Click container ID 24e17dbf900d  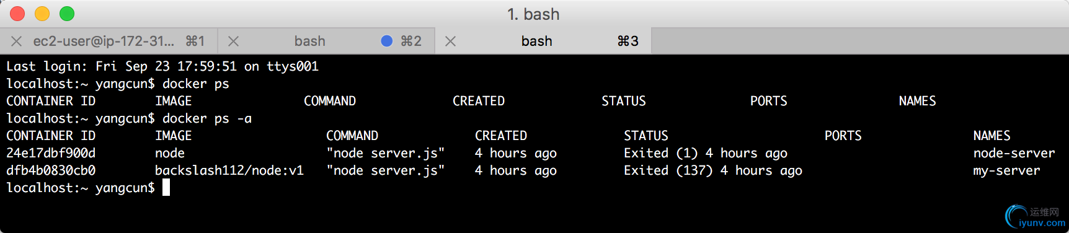click(x=51, y=153)
